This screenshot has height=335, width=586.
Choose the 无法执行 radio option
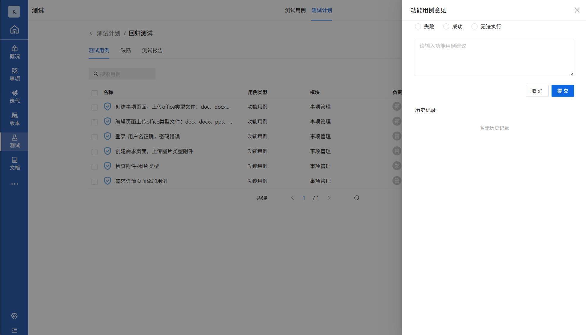[x=475, y=26]
